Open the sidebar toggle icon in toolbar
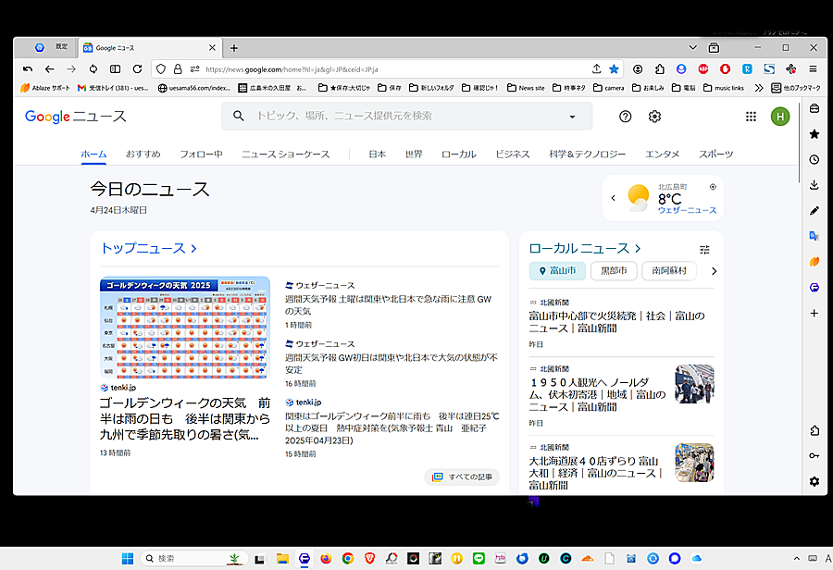The width and height of the screenshot is (833, 570). 115,69
